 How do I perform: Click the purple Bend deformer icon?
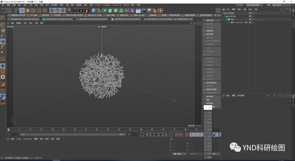point(132,11)
